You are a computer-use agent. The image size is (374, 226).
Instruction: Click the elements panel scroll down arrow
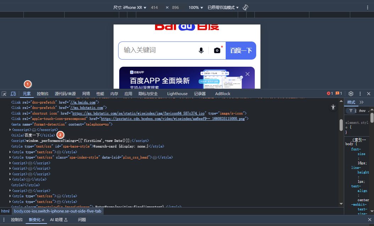coord(341,204)
